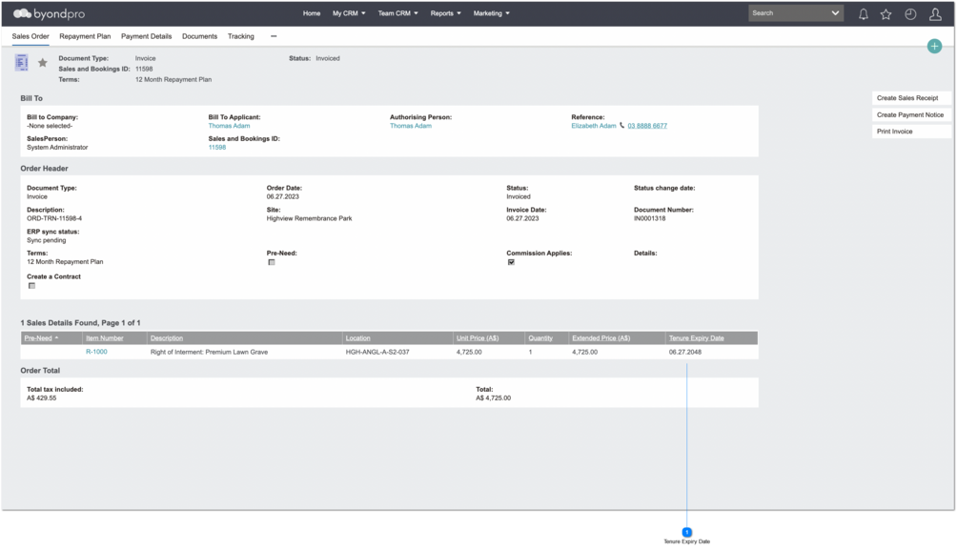Sort by Tenure Expiry Date column
Screen dimensions: 957x550
697,338
